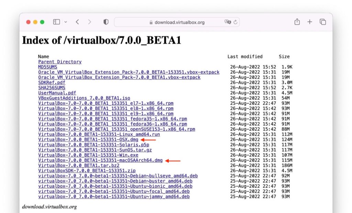Open the Share menu icon
The height and width of the screenshot is (213, 352).
(297, 22)
